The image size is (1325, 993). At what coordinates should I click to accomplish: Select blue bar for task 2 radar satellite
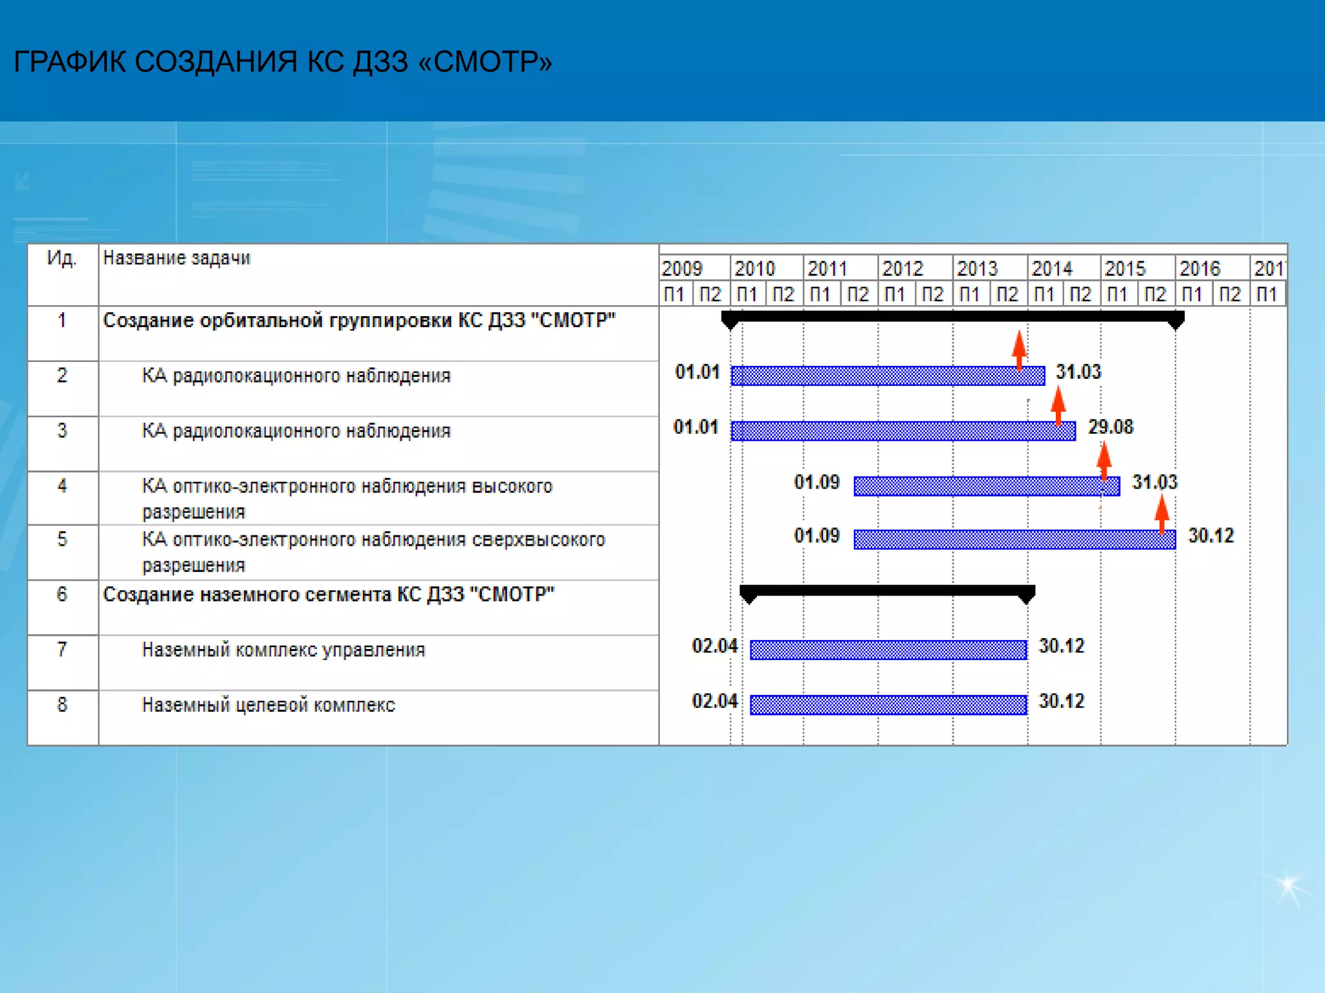887,376
